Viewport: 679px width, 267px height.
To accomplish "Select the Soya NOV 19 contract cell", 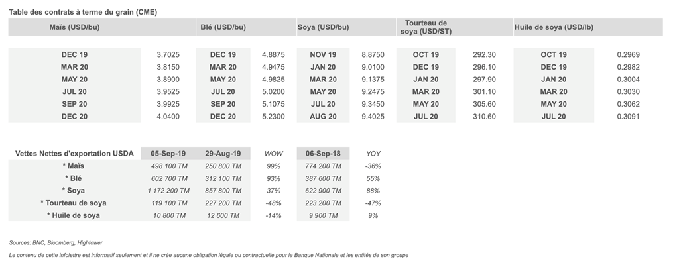I will tap(323, 54).
